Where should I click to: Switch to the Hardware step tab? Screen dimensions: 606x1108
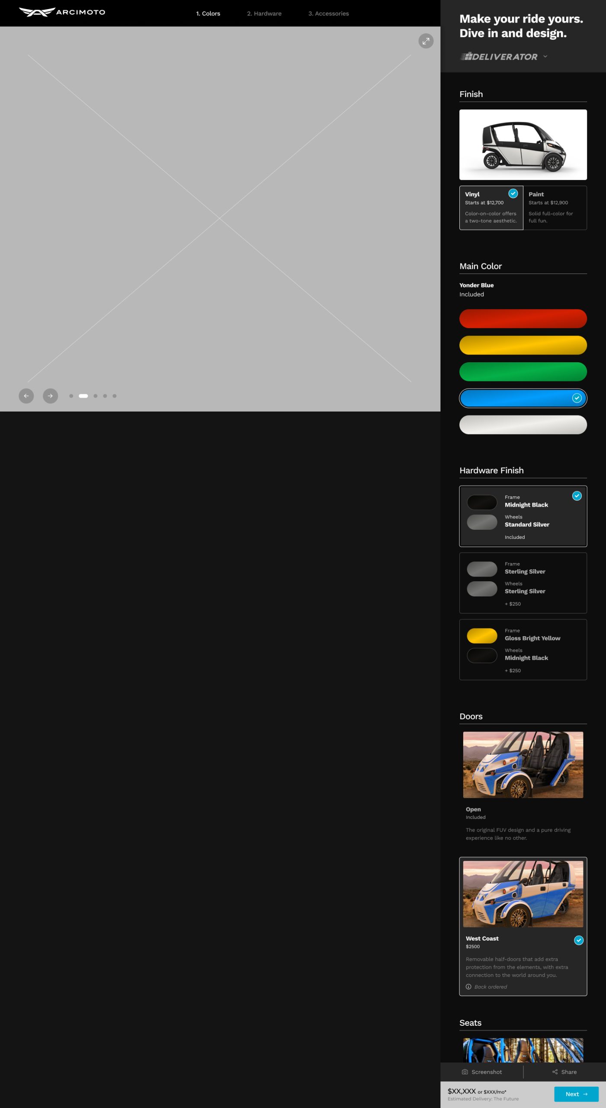click(x=264, y=13)
